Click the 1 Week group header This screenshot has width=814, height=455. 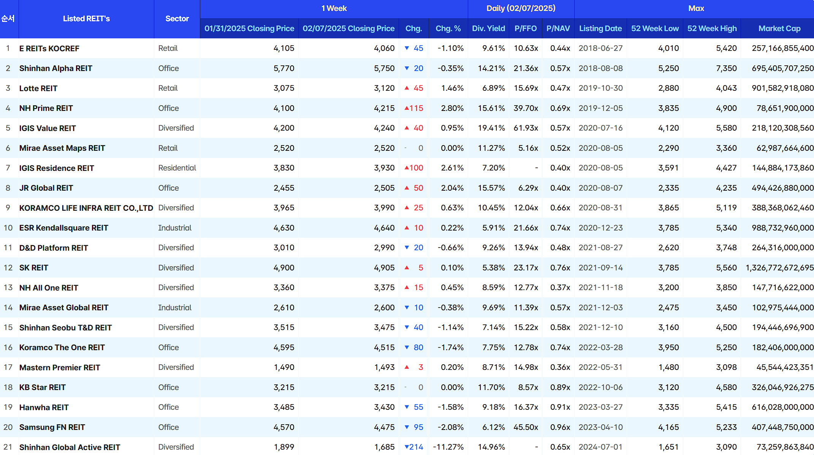334,8
